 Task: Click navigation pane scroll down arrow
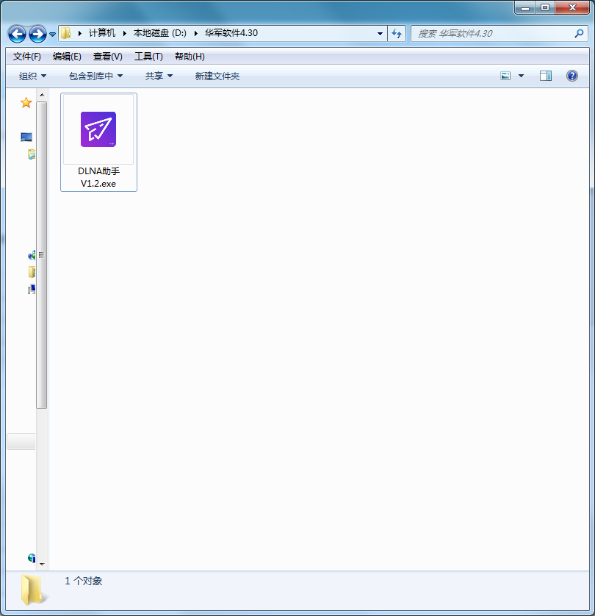(42, 564)
